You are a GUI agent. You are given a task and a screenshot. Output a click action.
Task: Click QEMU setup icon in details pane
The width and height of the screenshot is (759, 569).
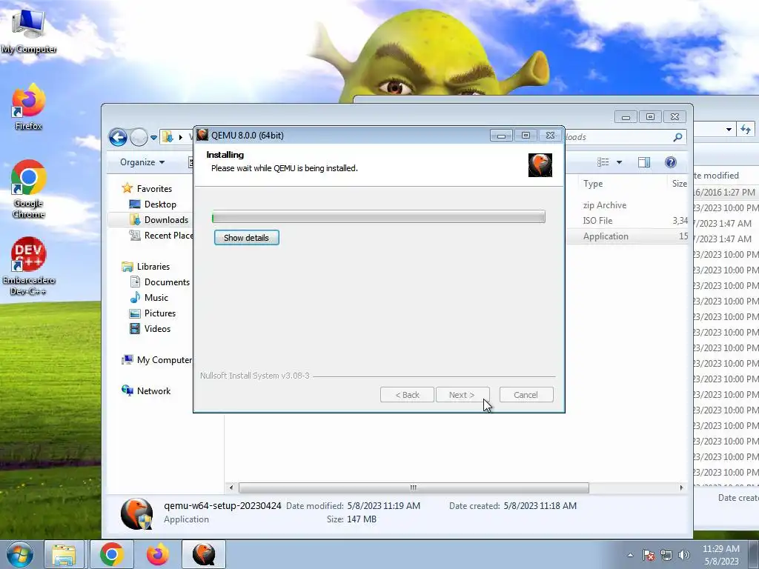coord(136,514)
